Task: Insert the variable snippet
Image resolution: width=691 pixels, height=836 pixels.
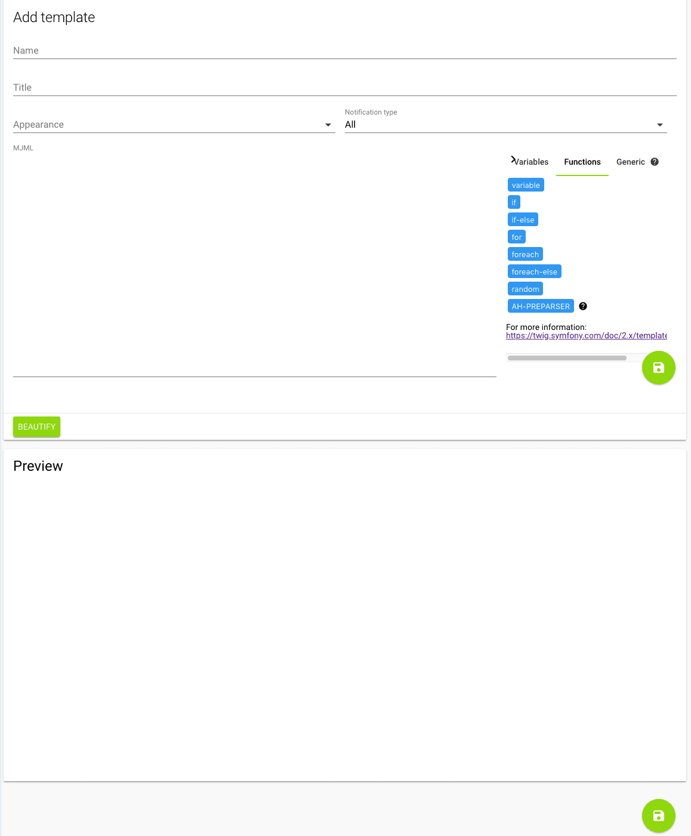Action: click(x=525, y=184)
